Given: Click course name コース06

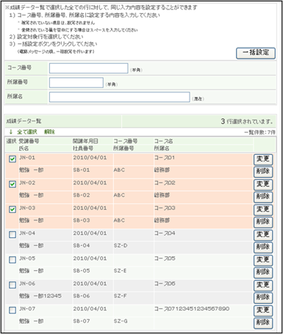Looking at the screenshot, I should click(x=165, y=283).
